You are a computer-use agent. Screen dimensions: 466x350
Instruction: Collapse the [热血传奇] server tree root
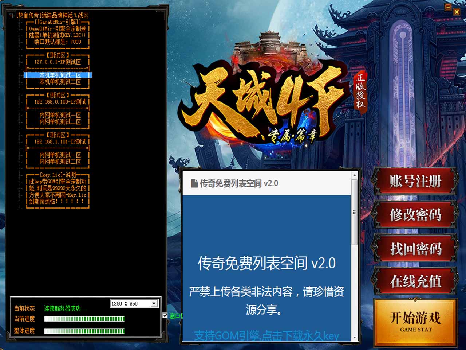(11, 16)
